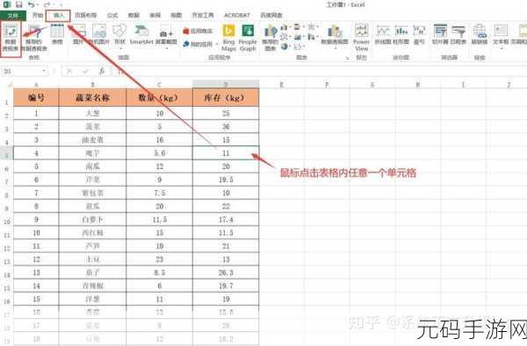Insert a SmartArt graphic

(x=141, y=34)
